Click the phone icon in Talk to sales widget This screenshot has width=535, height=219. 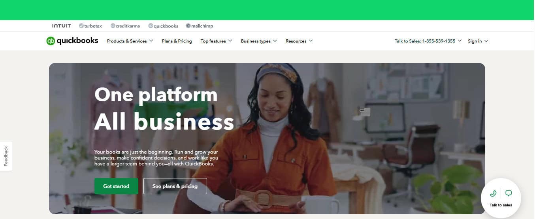click(x=493, y=193)
